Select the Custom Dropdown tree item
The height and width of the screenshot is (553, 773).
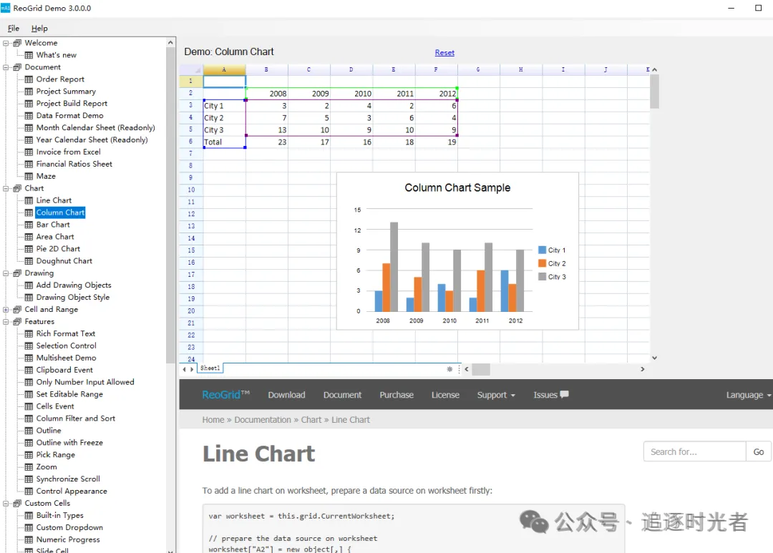coord(69,527)
